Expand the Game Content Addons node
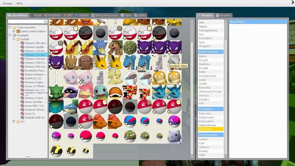The height and width of the screenshot is (166, 295). 14,31
